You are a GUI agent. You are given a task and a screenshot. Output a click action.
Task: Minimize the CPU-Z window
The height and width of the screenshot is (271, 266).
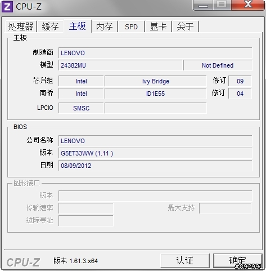(203, 5)
